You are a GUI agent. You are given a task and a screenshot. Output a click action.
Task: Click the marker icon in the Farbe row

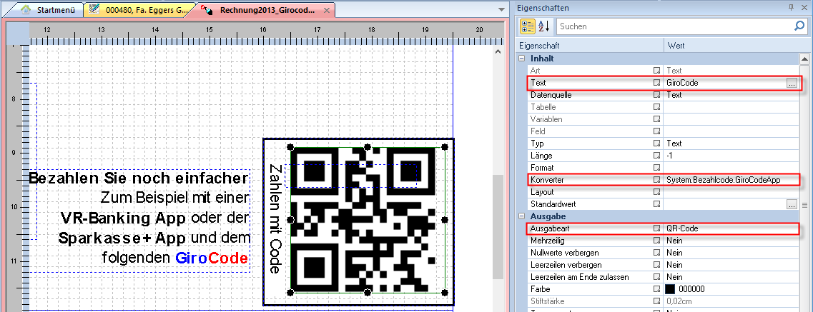pos(657,288)
